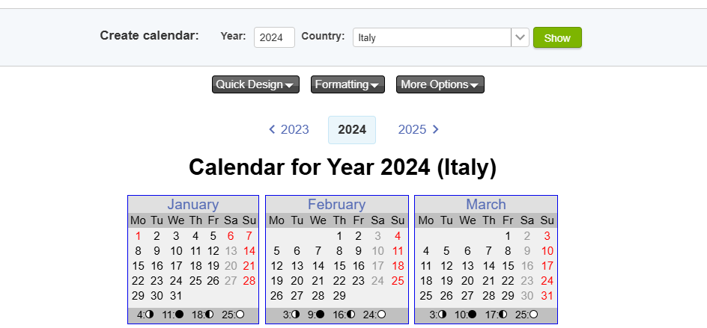The width and height of the screenshot is (707, 328).
Task: Expand the Formatting dropdown menu
Action: (x=348, y=84)
